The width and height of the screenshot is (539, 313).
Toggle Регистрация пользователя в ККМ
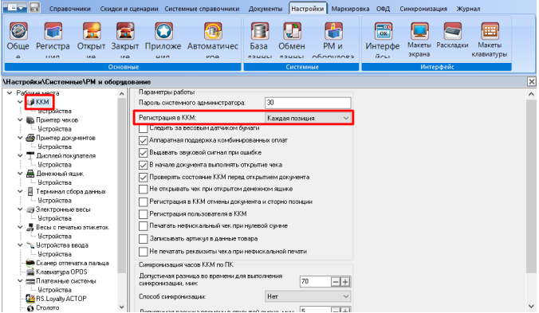click(143, 213)
